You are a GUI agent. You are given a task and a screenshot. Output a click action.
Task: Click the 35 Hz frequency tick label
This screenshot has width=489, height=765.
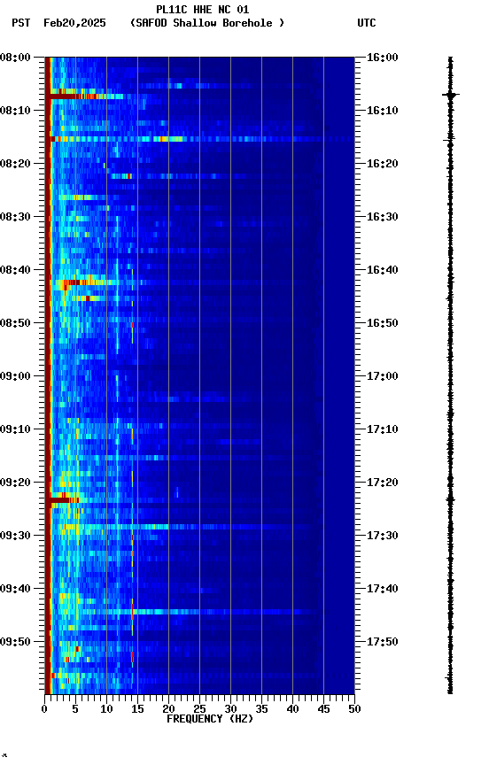[x=261, y=709]
